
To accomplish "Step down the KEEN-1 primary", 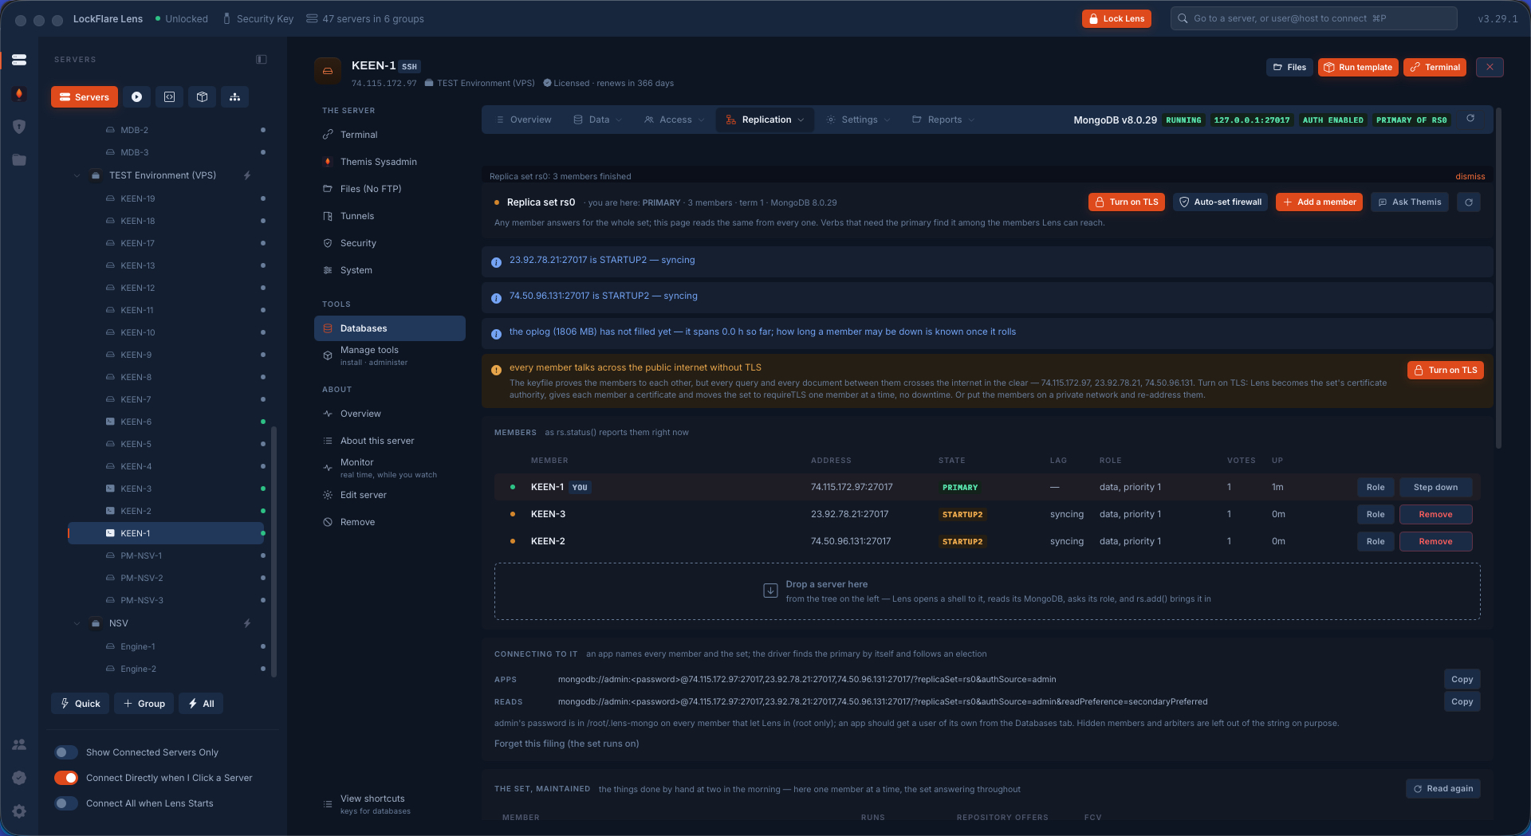I will point(1435,487).
